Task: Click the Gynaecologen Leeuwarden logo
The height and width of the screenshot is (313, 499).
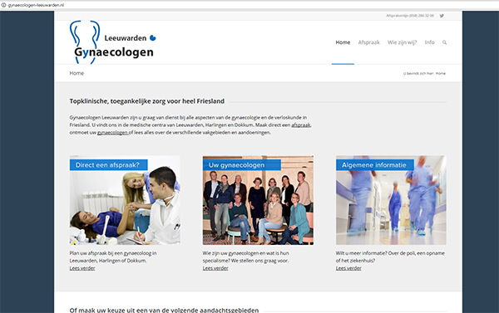Action: [112, 42]
